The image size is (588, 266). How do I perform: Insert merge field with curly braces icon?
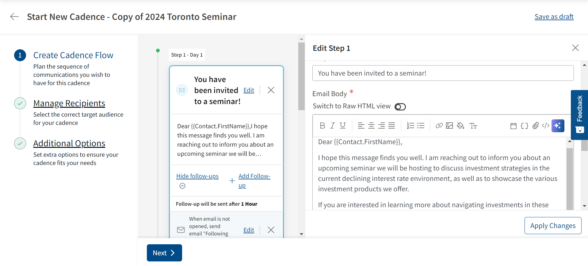pos(525,126)
